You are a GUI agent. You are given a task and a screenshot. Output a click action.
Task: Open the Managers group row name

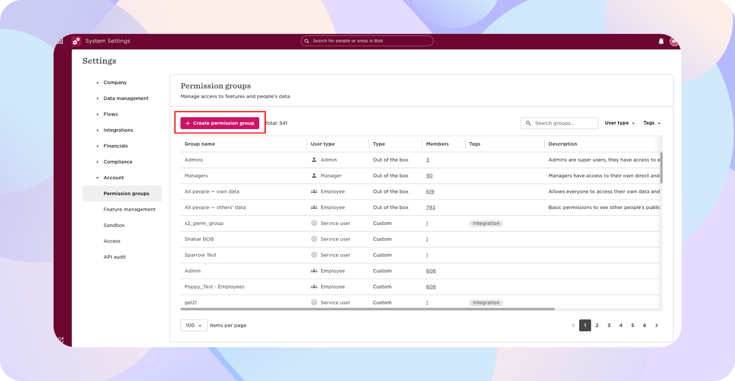click(x=196, y=176)
